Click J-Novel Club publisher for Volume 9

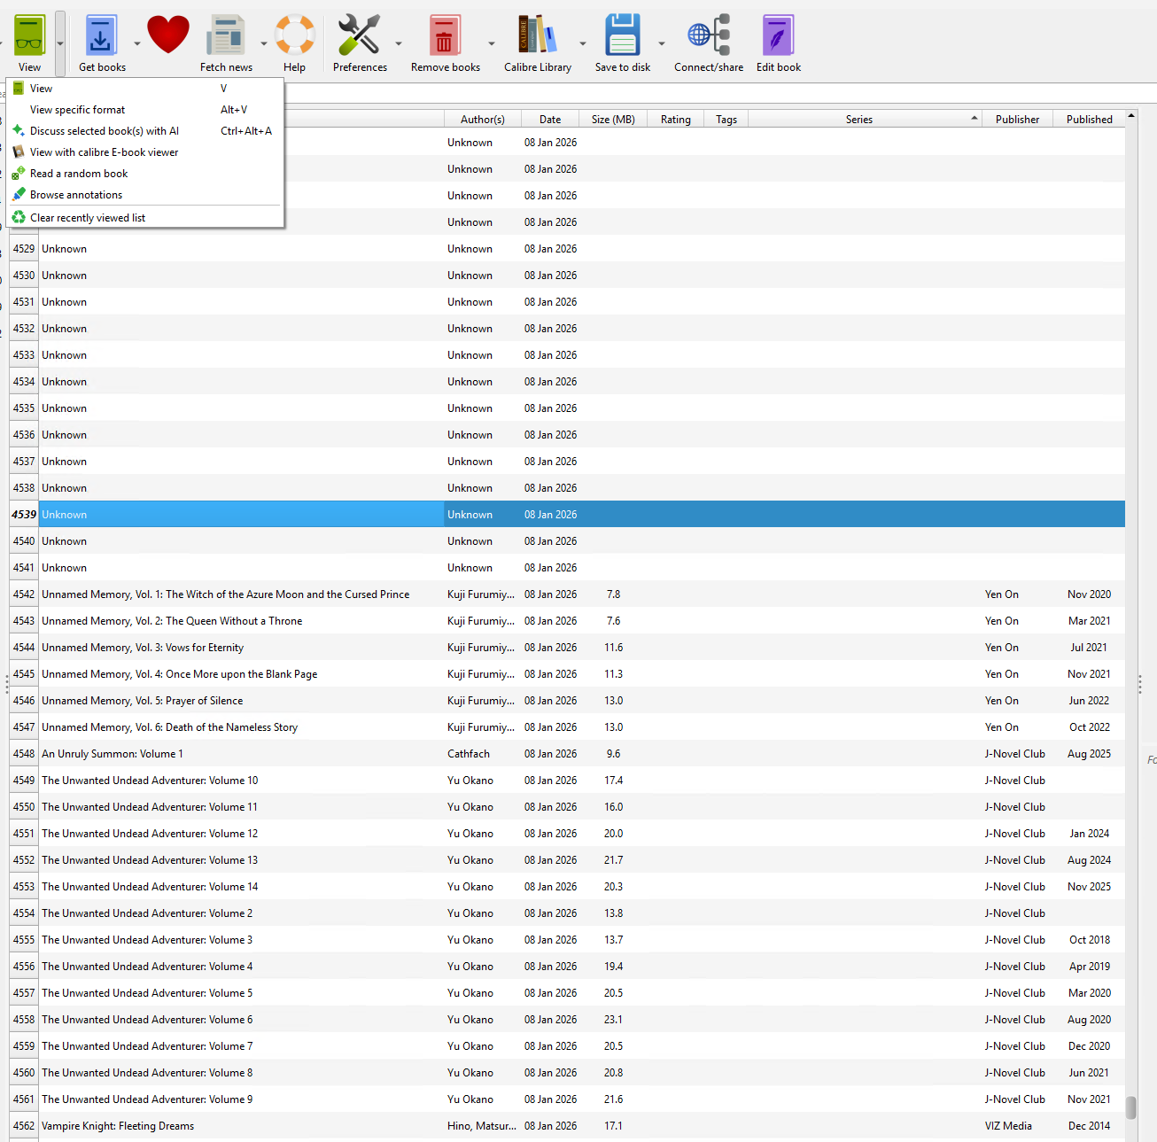(1015, 1099)
